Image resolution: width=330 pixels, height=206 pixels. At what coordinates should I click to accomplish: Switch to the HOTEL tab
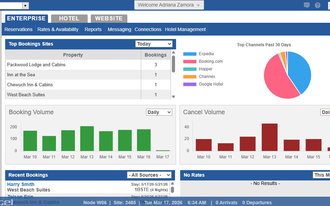tap(69, 19)
